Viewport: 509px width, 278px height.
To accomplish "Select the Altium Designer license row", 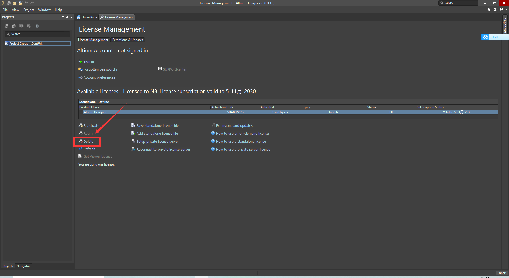I will (290, 112).
